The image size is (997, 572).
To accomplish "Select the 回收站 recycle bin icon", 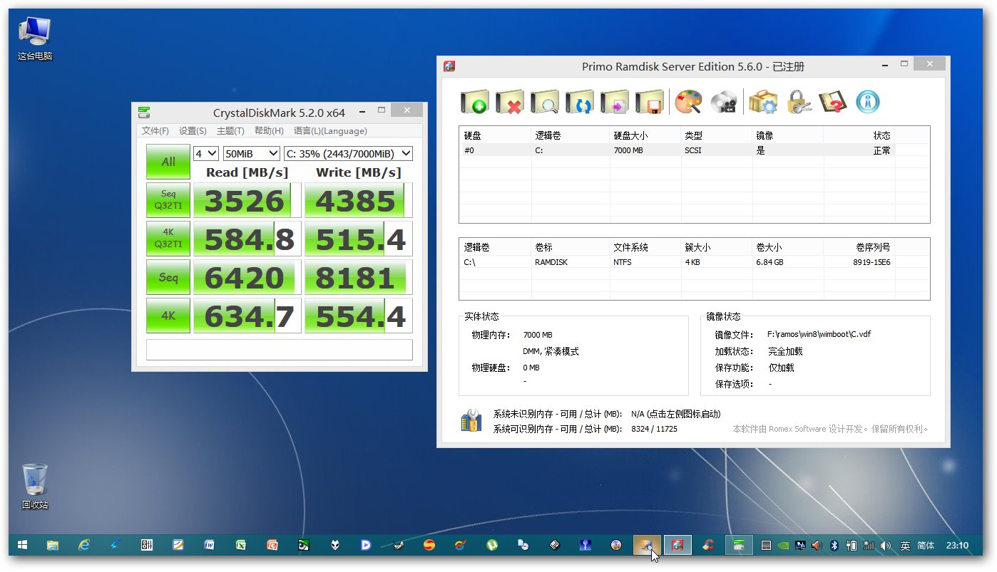I will [35, 487].
